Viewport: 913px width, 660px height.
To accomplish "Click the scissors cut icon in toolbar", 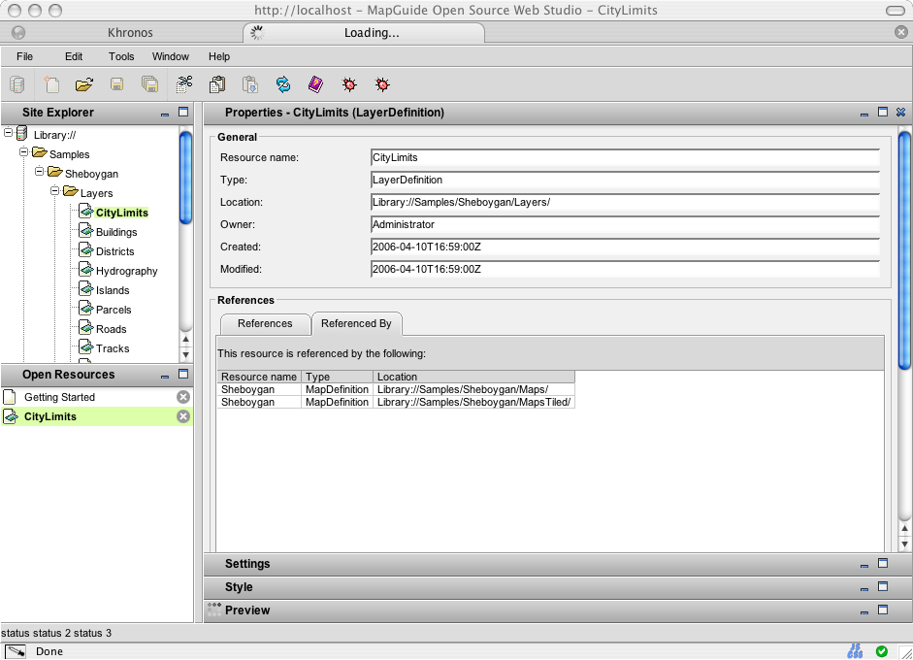I will click(184, 84).
